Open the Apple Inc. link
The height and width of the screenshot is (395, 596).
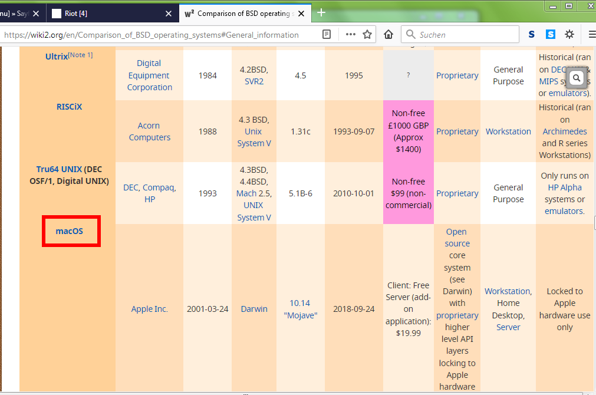(149, 309)
